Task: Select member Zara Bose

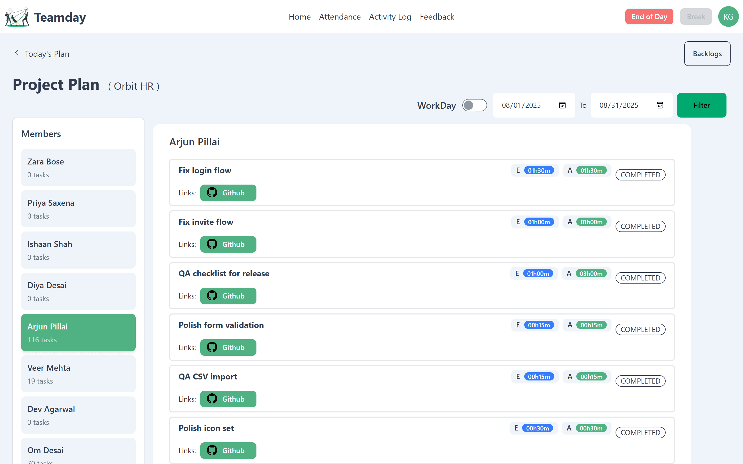Action: coord(78,168)
